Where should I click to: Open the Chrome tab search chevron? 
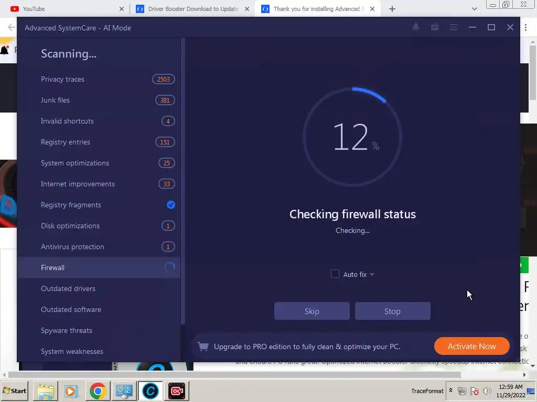coord(474,9)
